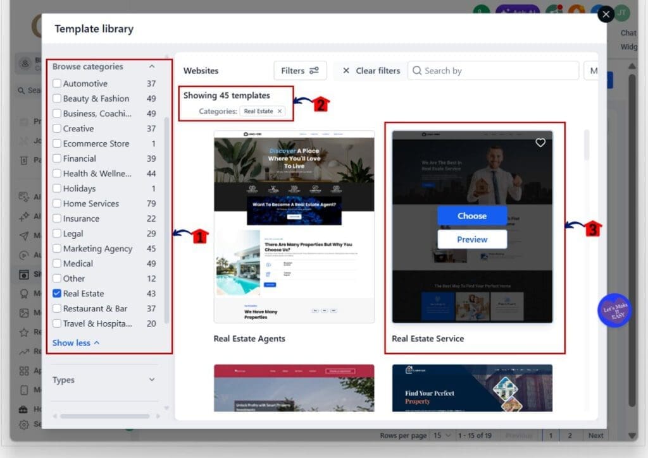Check the Legal category checkbox

click(57, 233)
